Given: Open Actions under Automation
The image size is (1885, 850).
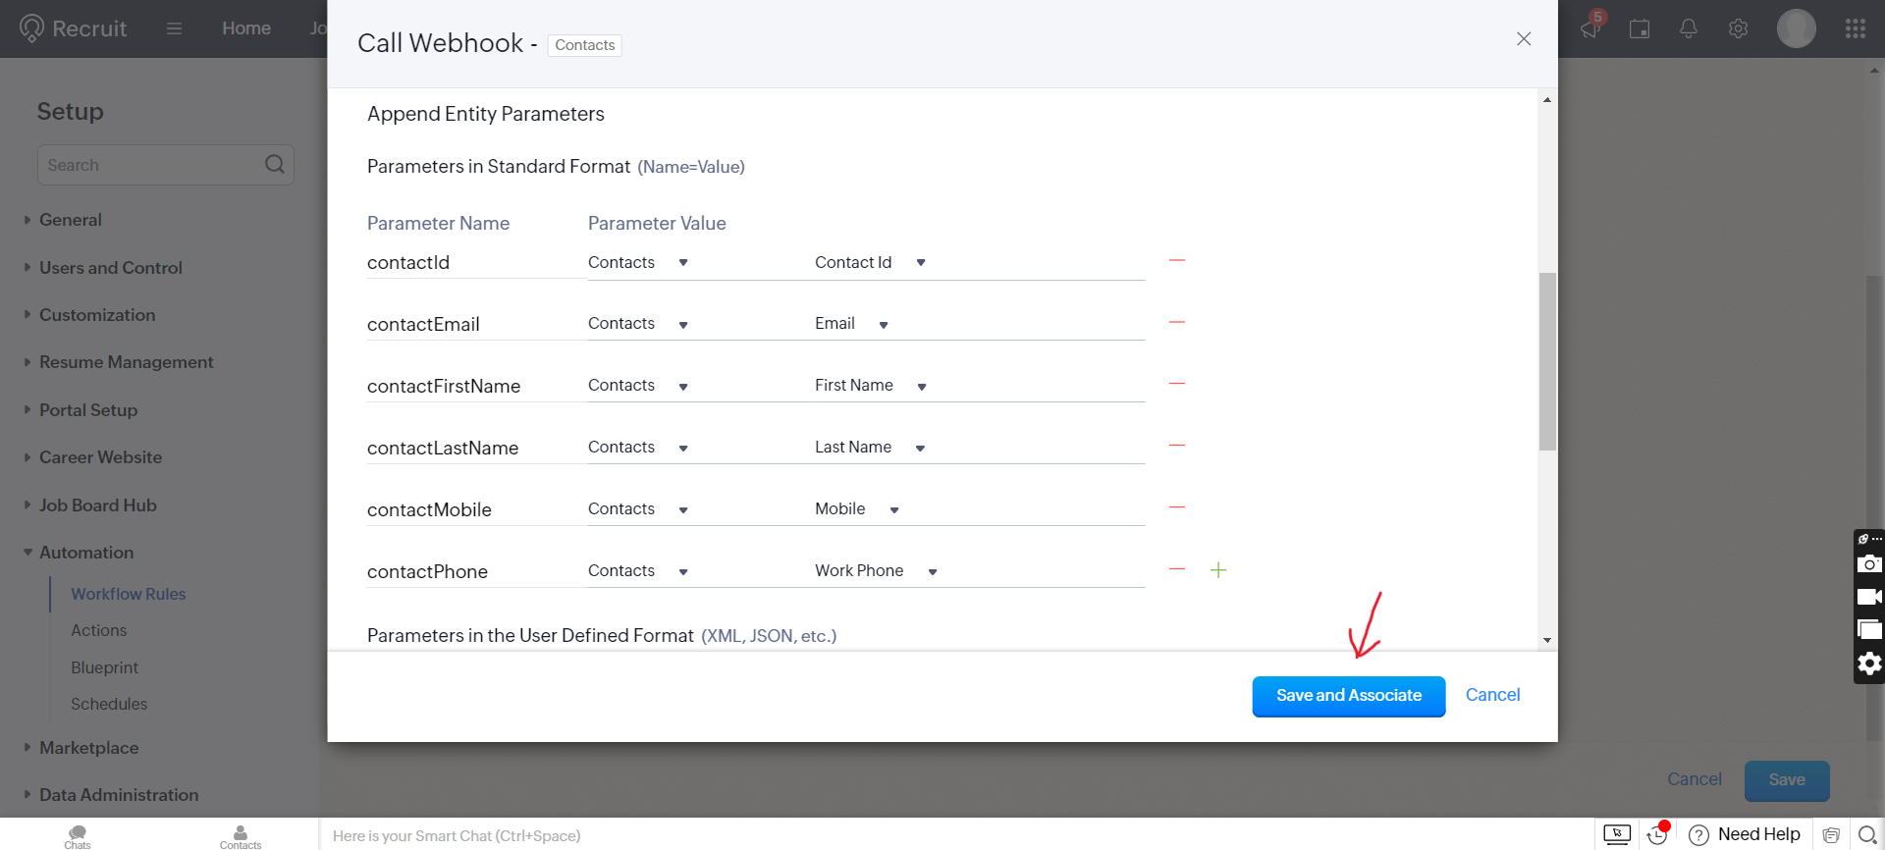Looking at the screenshot, I should [98, 630].
